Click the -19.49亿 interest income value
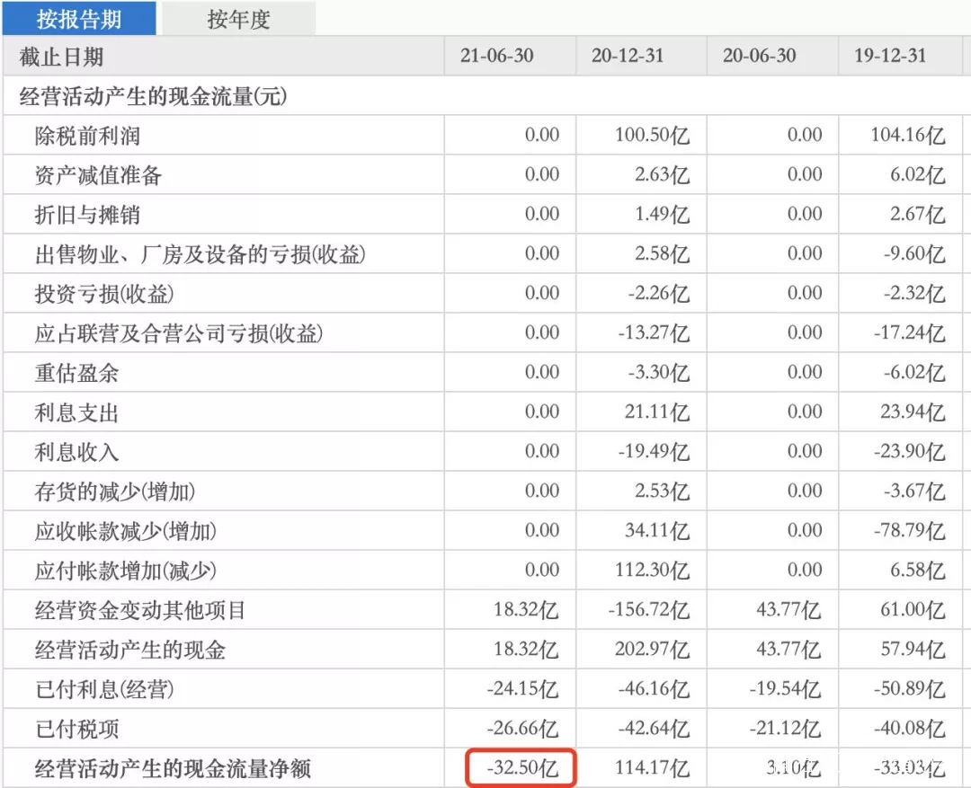The image size is (971, 788). point(654,451)
